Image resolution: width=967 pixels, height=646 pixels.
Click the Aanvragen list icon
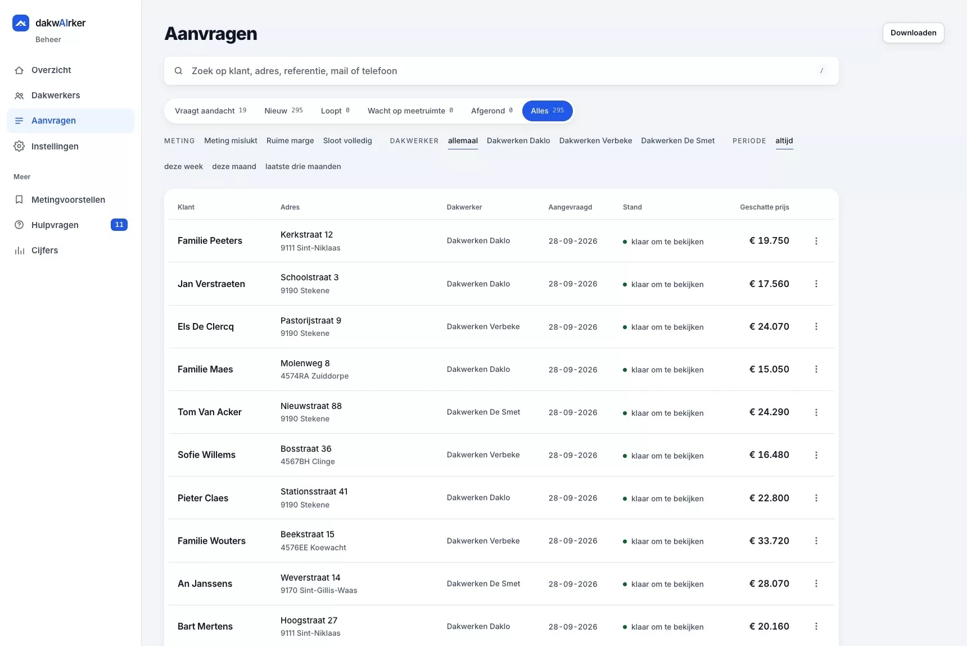19,121
